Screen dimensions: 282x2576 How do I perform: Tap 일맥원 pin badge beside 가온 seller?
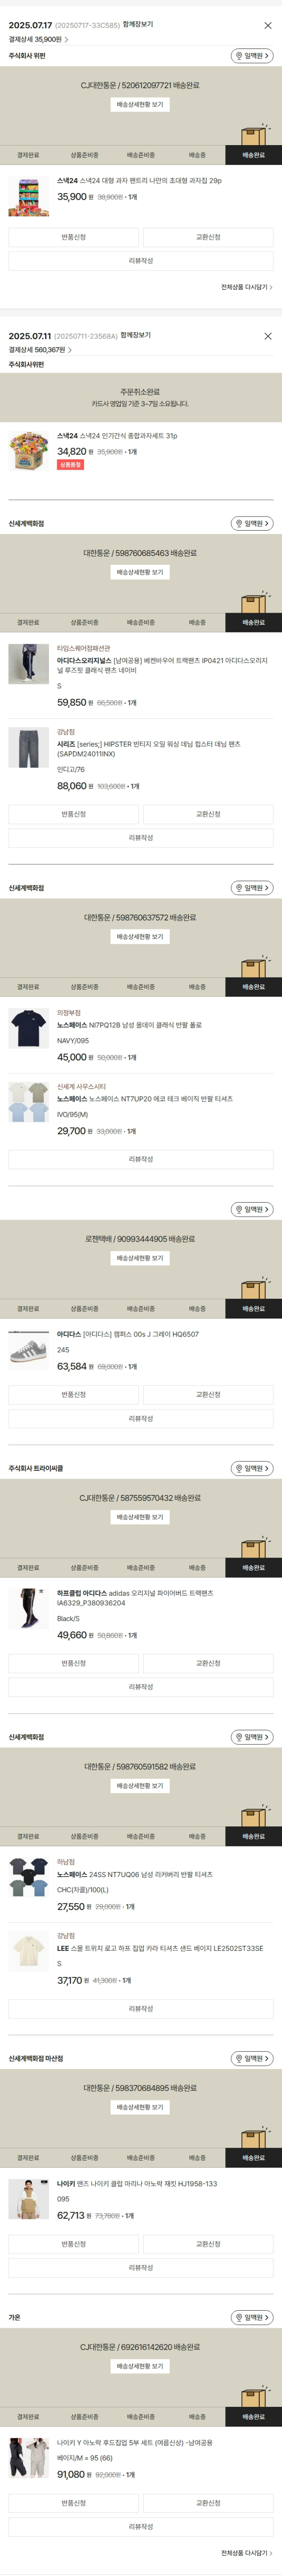(251, 2317)
